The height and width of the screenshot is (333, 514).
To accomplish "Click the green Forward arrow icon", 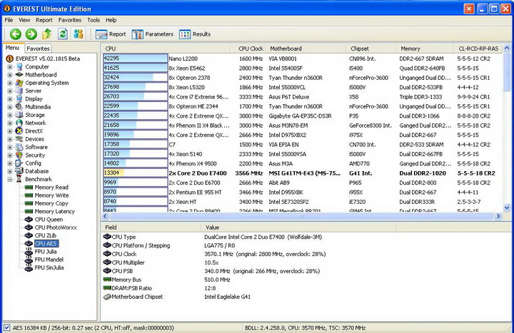I will [31, 34].
